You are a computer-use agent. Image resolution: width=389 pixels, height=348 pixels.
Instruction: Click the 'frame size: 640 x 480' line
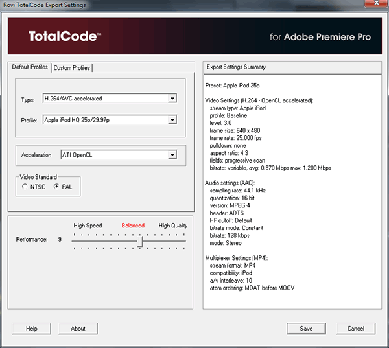[235, 130]
